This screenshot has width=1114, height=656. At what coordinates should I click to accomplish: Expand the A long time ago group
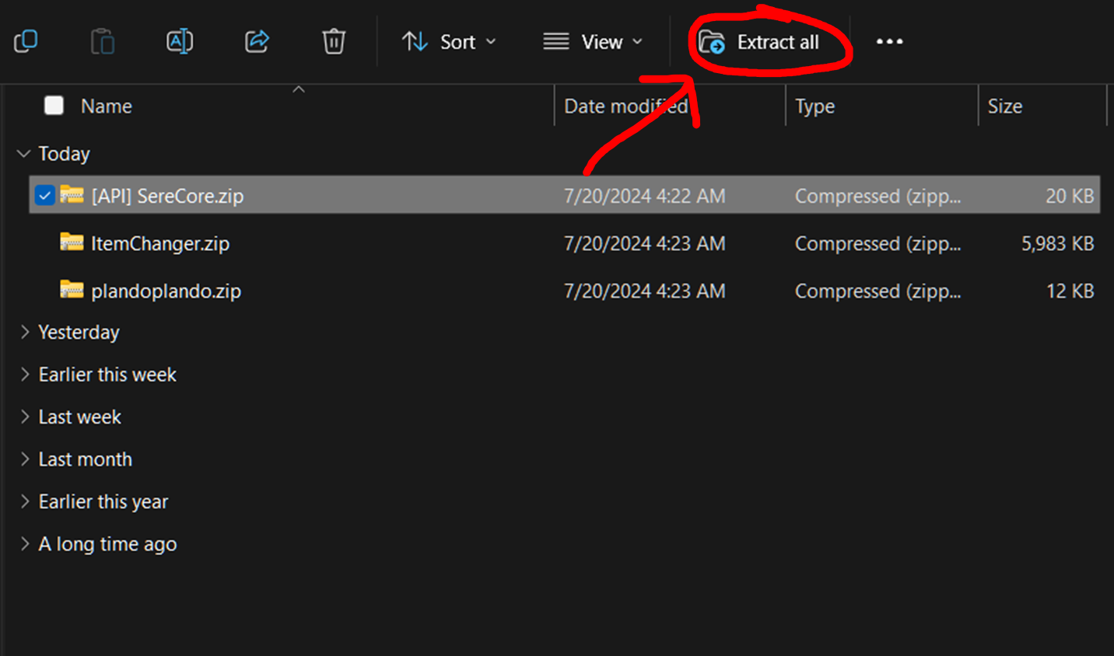pos(24,544)
